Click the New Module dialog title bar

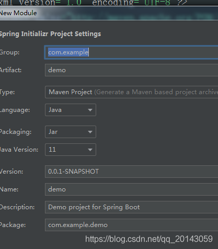click(x=109, y=13)
